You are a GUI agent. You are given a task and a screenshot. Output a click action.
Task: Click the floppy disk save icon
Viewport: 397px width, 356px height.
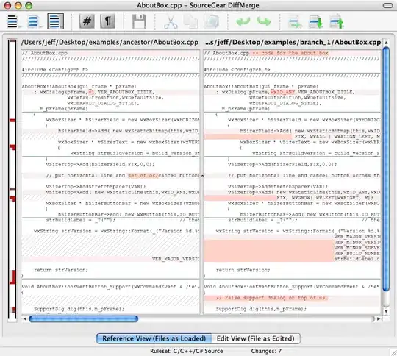click(x=139, y=21)
